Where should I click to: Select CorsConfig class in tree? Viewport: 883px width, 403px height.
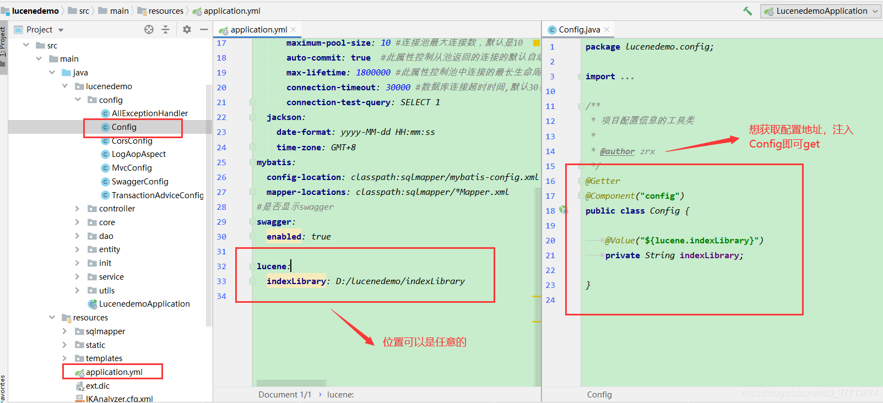point(127,141)
